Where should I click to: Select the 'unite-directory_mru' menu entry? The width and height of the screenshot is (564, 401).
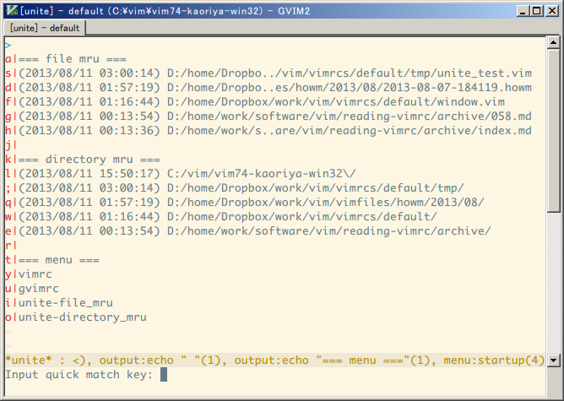(83, 317)
